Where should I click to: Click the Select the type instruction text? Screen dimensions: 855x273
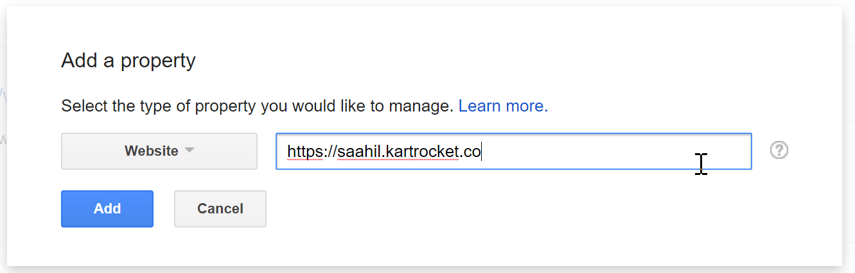coord(258,106)
